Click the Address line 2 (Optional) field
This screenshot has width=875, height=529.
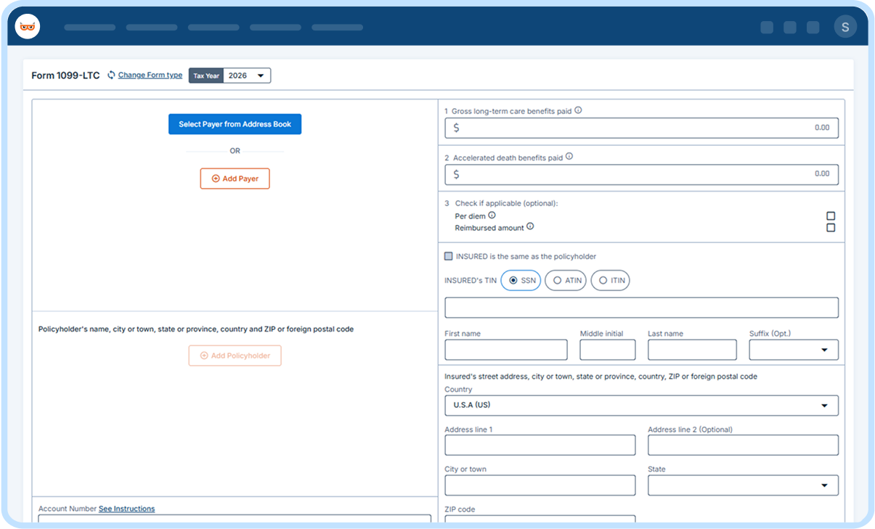coord(743,445)
